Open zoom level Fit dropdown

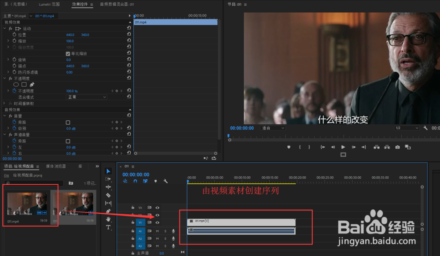click(x=273, y=128)
